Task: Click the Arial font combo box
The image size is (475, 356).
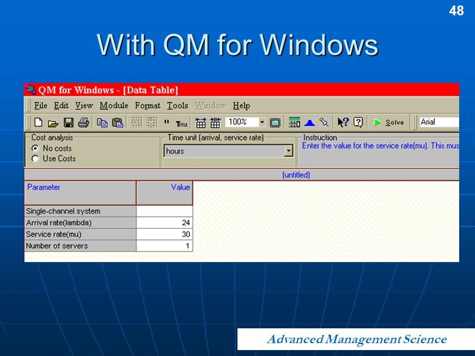Action: 439,122
